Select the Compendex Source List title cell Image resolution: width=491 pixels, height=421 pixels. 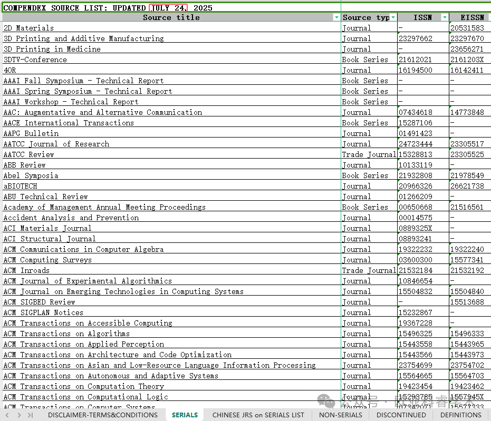pos(171,8)
